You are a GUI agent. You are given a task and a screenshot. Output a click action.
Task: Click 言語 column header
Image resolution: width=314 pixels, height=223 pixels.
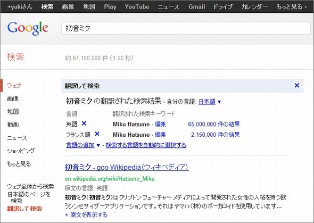[72, 114]
